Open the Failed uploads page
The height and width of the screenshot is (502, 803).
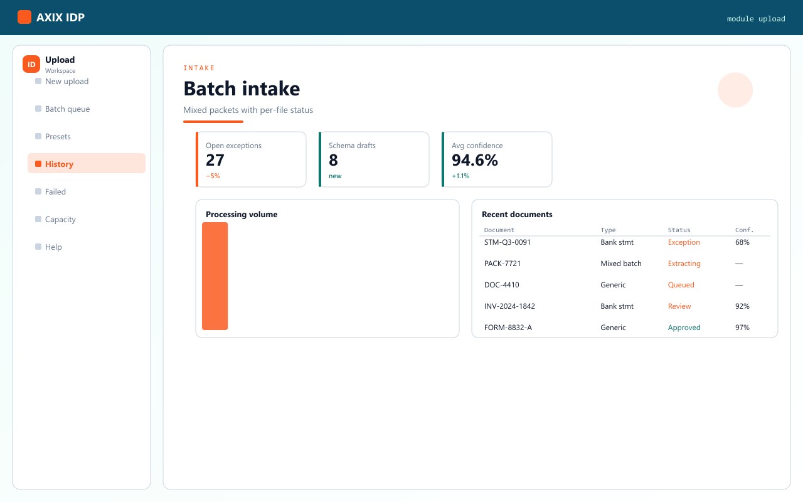pyautogui.click(x=87, y=192)
